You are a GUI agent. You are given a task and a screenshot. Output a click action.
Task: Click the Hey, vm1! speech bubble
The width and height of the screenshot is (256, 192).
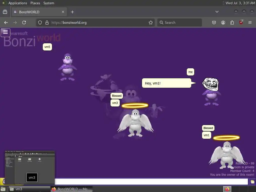pos(166,83)
